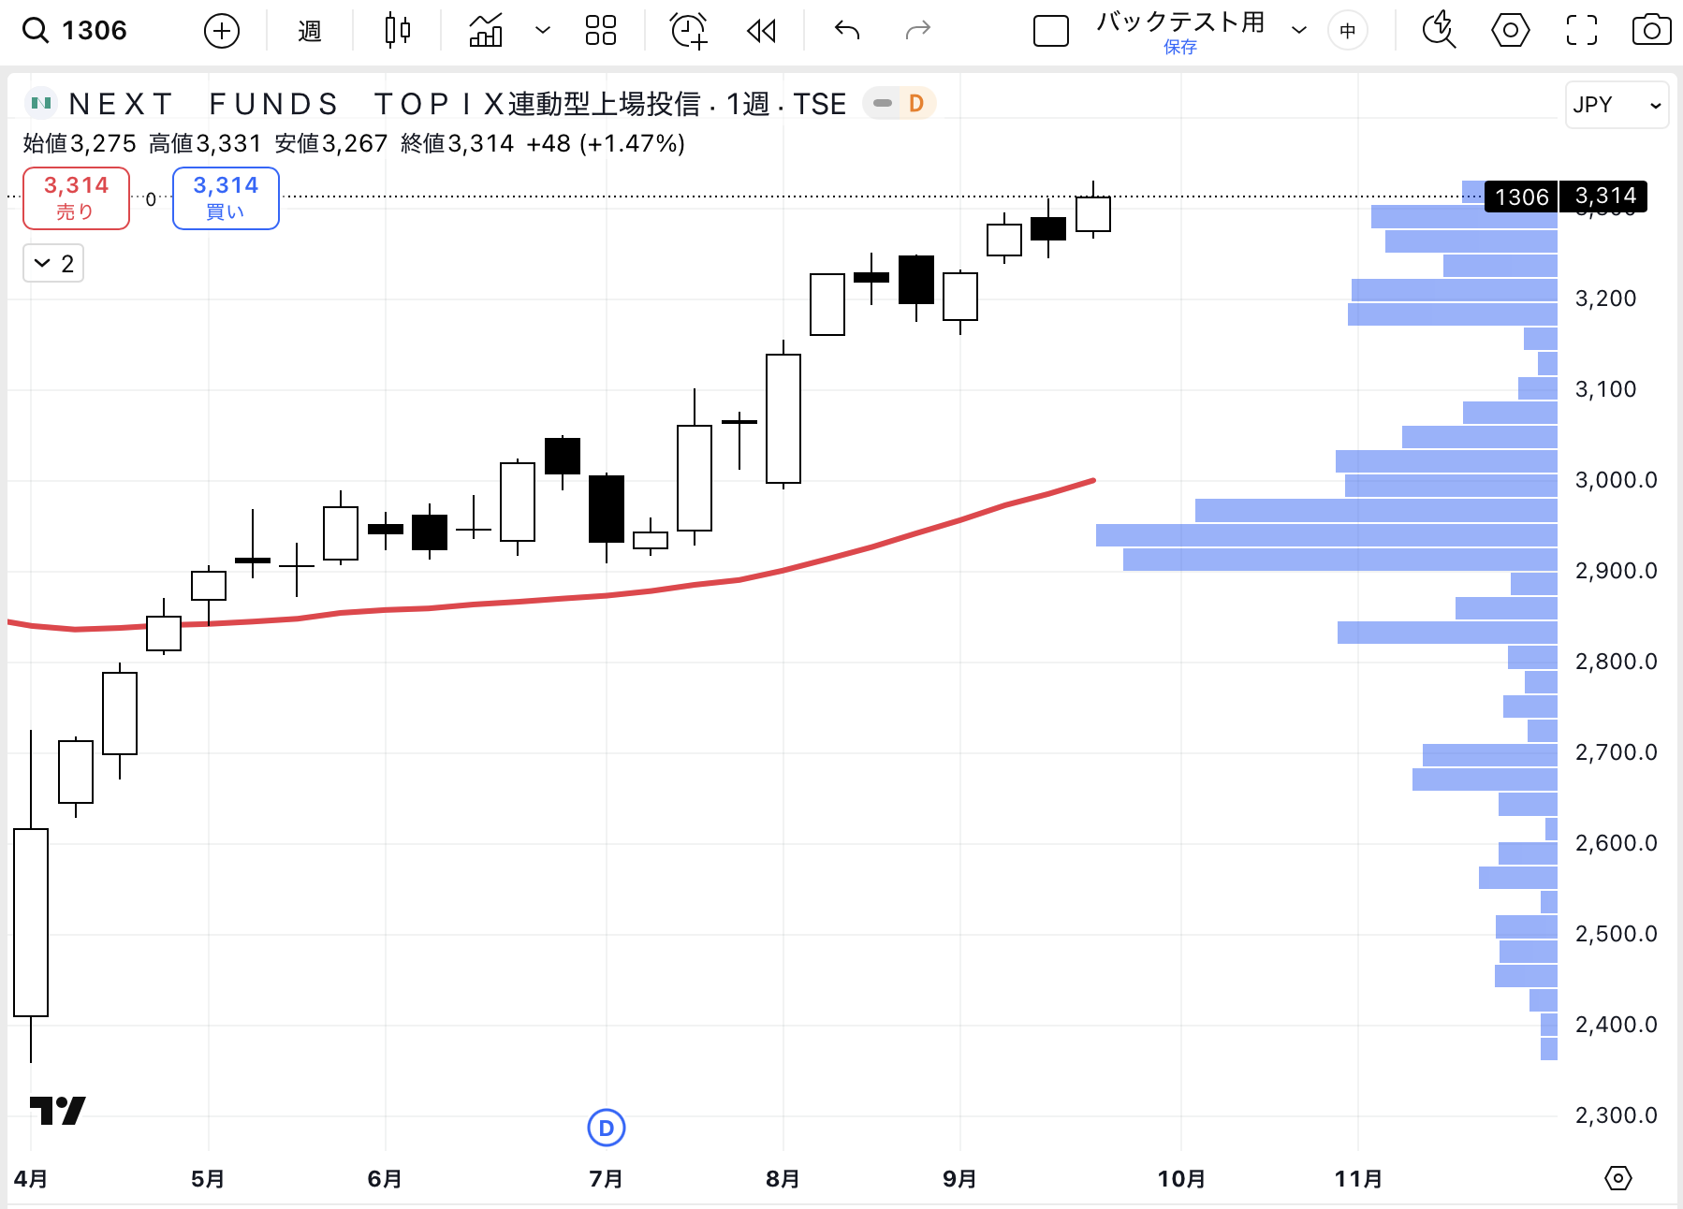Open バックテスト用 layout name
Image resolution: width=1683 pixels, height=1209 pixels.
[1180, 22]
